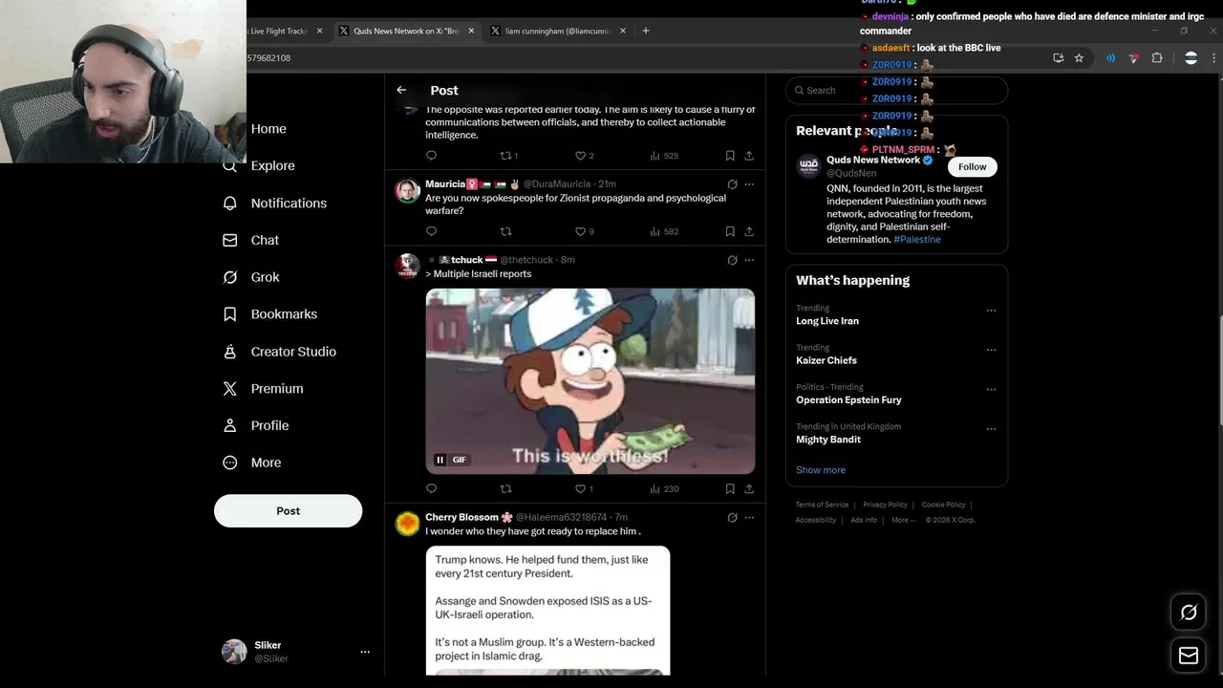Bookmark Mauricia's comment
This screenshot has height=688, width=1223.
click(730, 231)
